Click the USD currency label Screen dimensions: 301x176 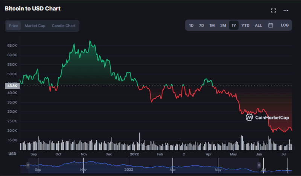coord(12,154)
